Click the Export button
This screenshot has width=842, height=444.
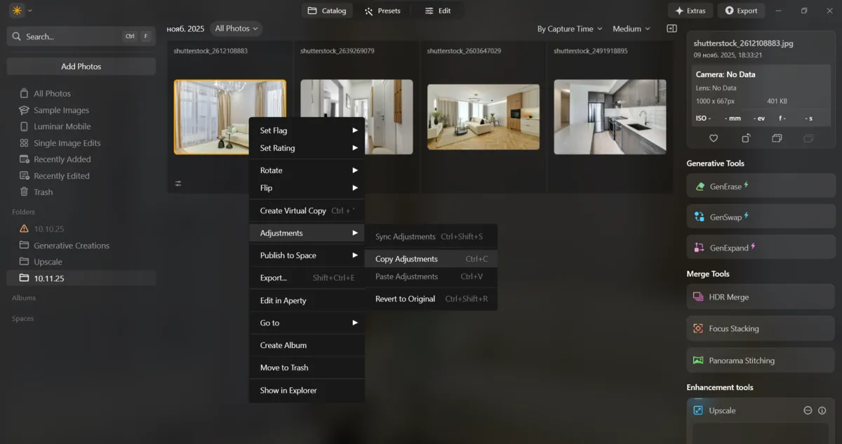point(742,11)
